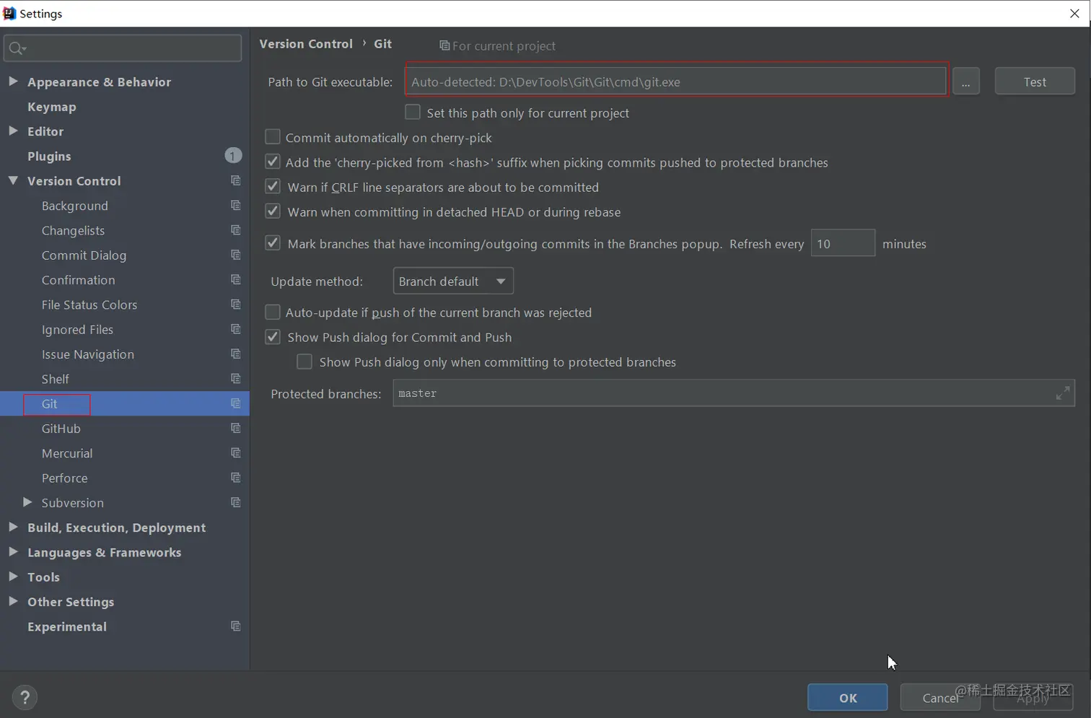The width and height of the screenshot is (1091, 718).
Task: Toggle CRLF line separators warning checkbox
Action: [273, 187]
